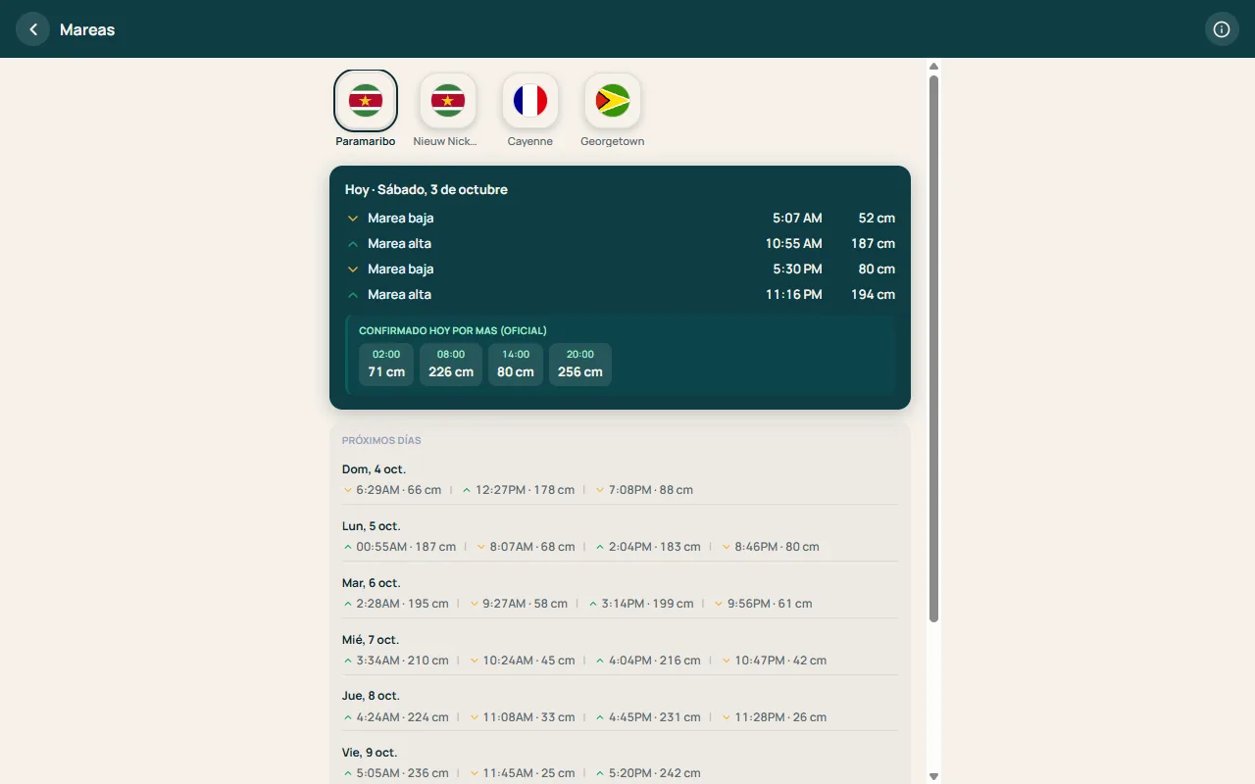Click the 20:00 reading of 256 cm

pyautogui.click(x=580, y=364)
